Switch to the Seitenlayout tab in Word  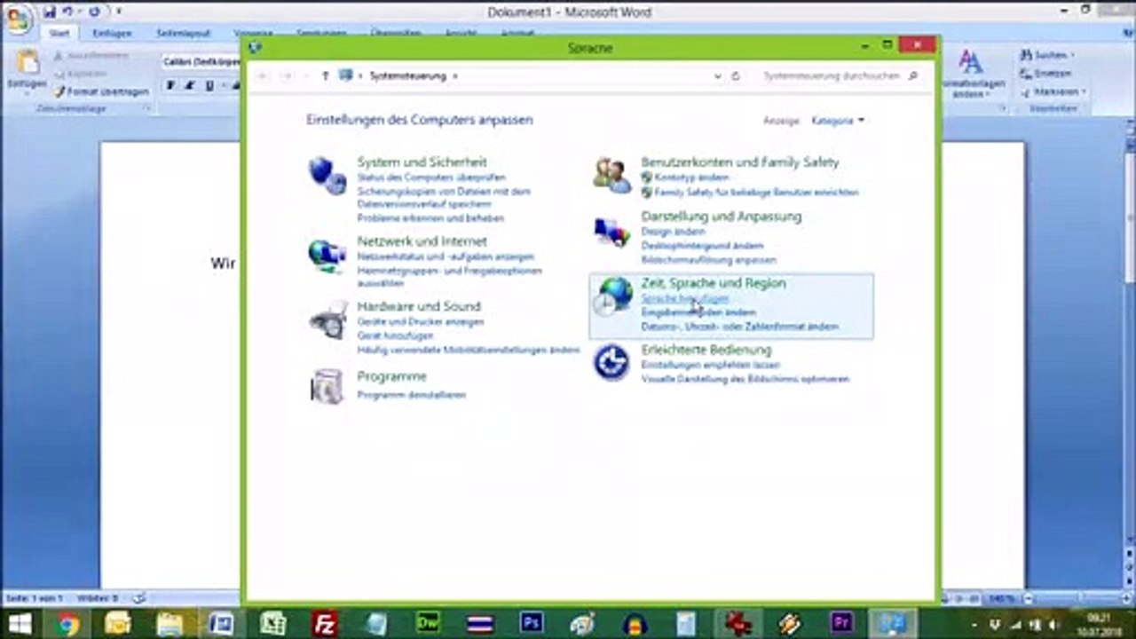coord(183,34)
